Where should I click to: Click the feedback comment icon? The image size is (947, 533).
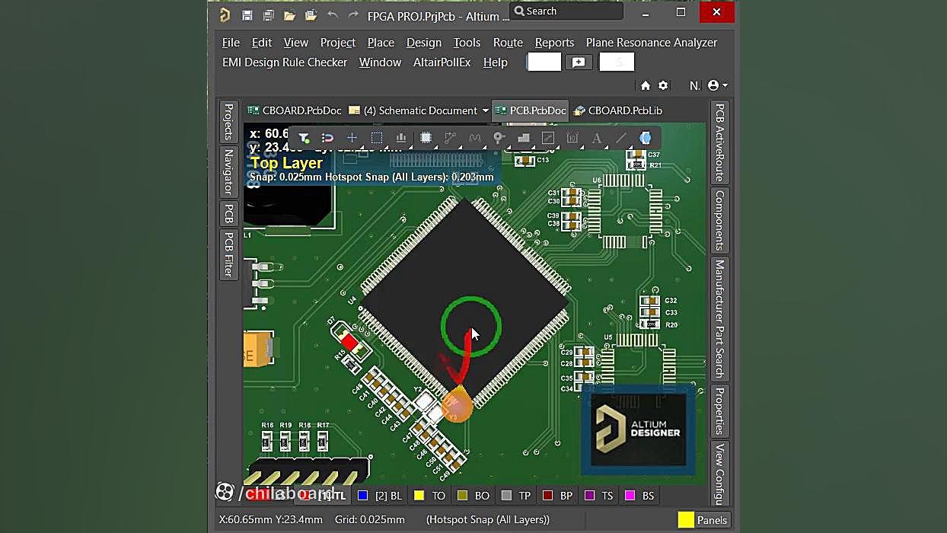579,62
